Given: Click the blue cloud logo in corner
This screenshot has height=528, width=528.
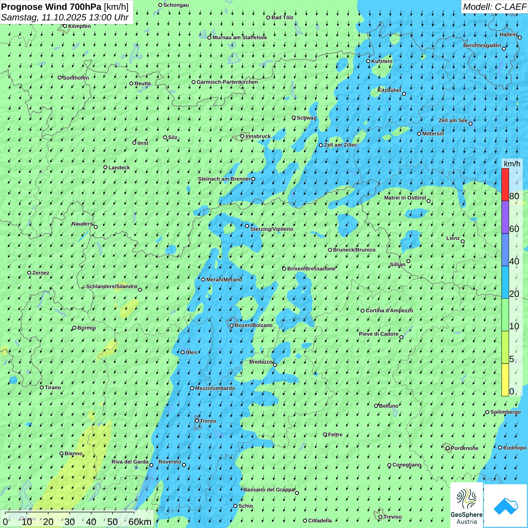Looking at the screenshot, I should [x=505, y=506].
